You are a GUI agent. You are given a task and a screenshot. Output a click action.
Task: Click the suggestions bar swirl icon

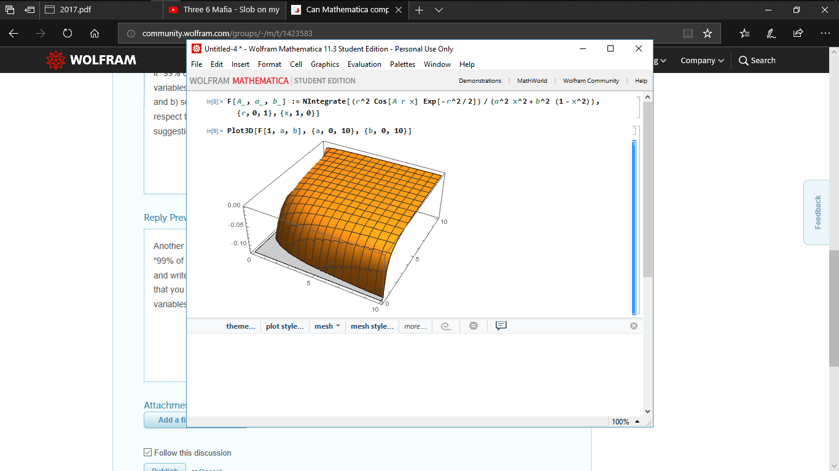(x=446, y=326)
